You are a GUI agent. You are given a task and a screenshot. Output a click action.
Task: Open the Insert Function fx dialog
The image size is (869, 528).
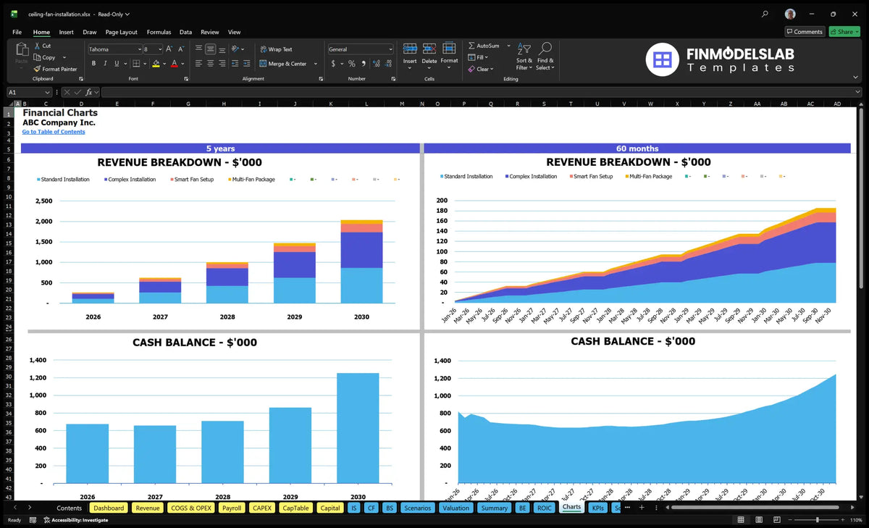89,93
